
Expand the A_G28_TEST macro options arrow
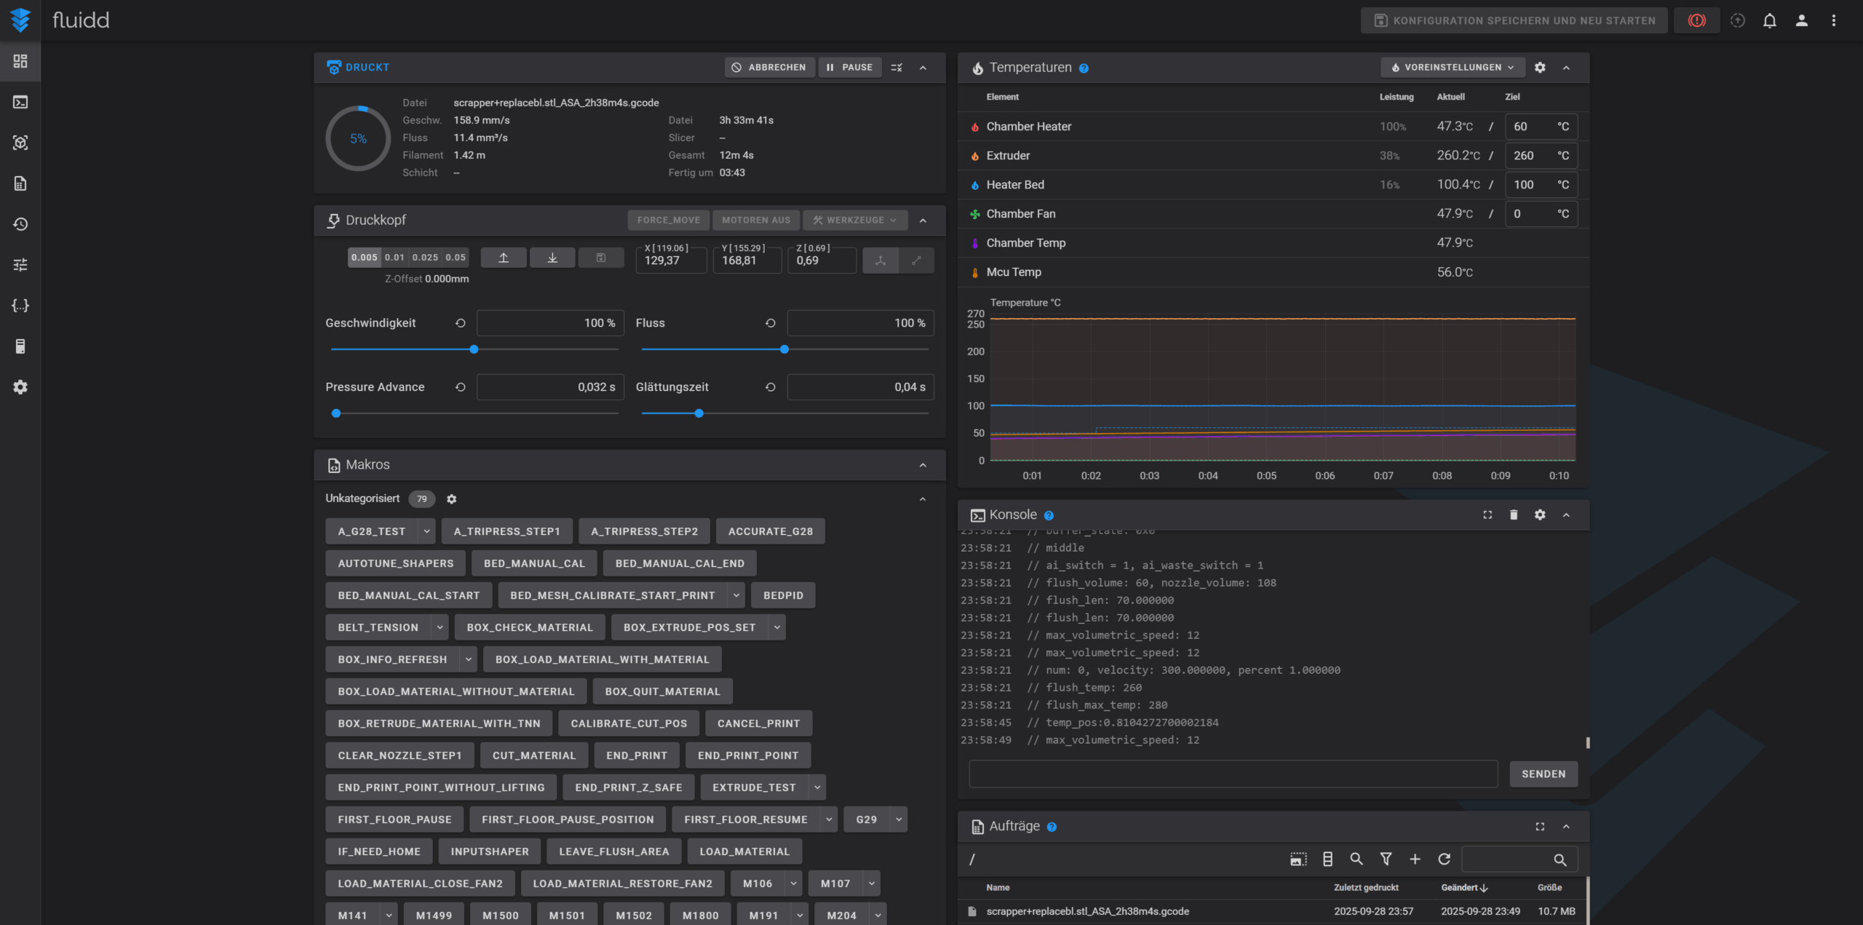(x=427, y=531)
